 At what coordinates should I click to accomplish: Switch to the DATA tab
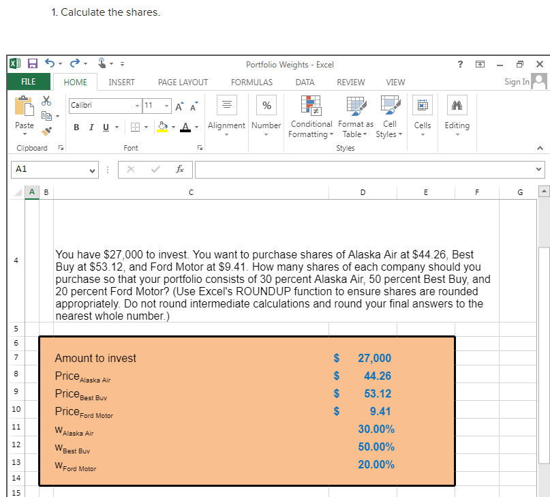(x=305, y=82)
